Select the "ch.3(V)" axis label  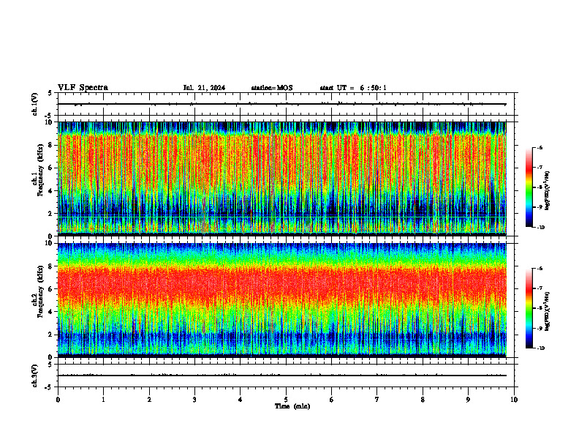click(x=34, y=376)
